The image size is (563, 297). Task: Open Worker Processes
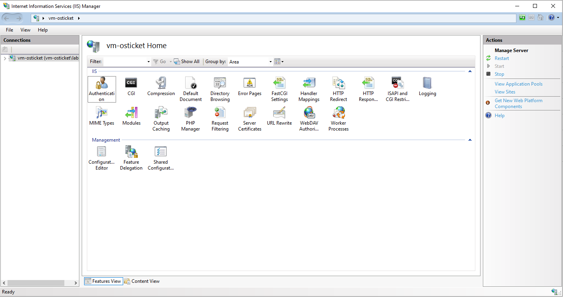click(338, 119)
